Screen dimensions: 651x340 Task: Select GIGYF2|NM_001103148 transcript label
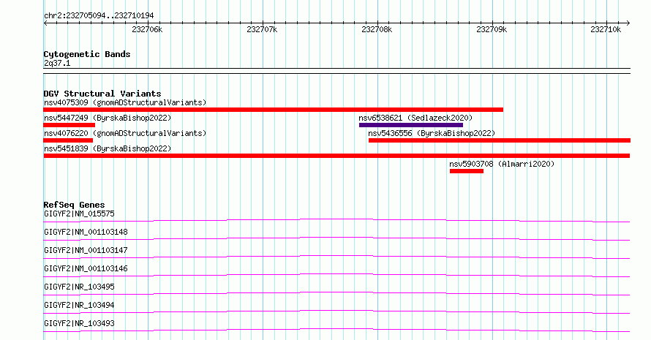(86, 232)
